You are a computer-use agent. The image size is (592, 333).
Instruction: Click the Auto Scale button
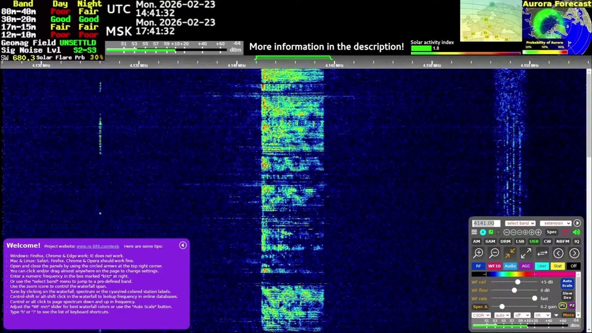pyautogui.click(x=567, y=283)
